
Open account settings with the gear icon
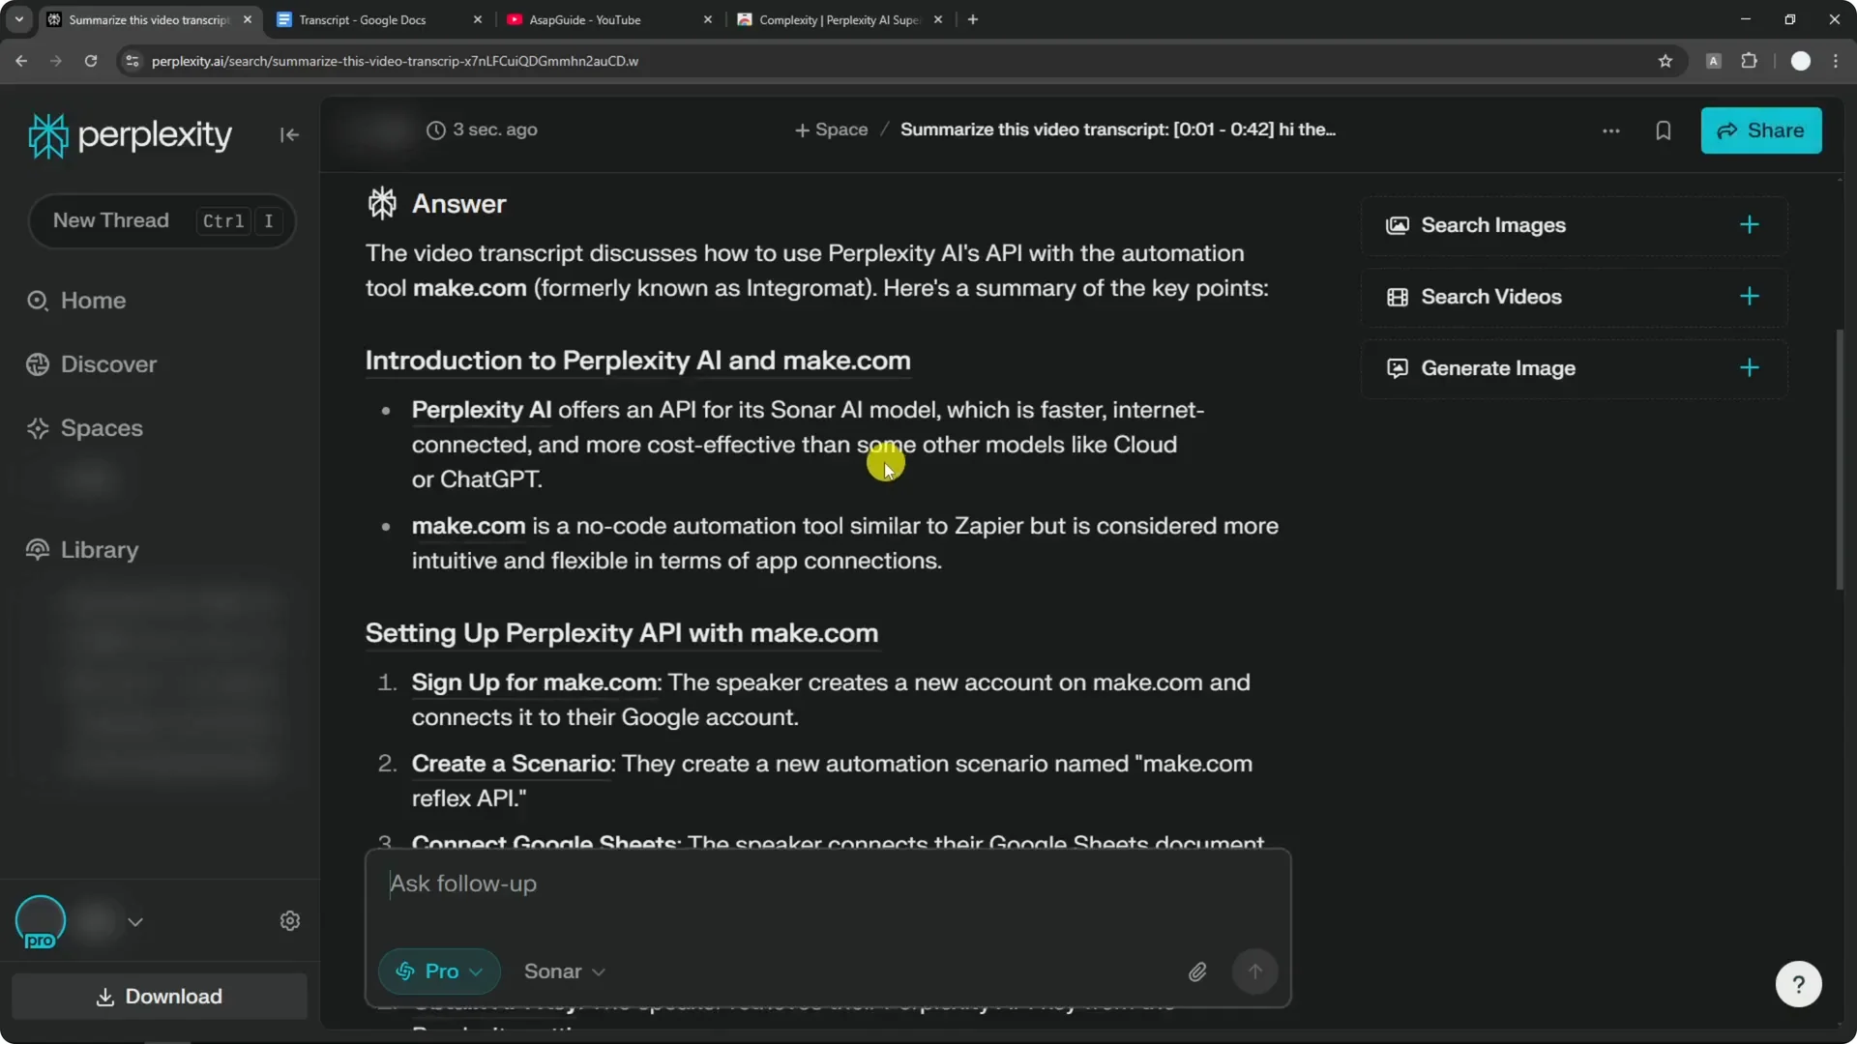pyautogui.click(x=289, y=920)
